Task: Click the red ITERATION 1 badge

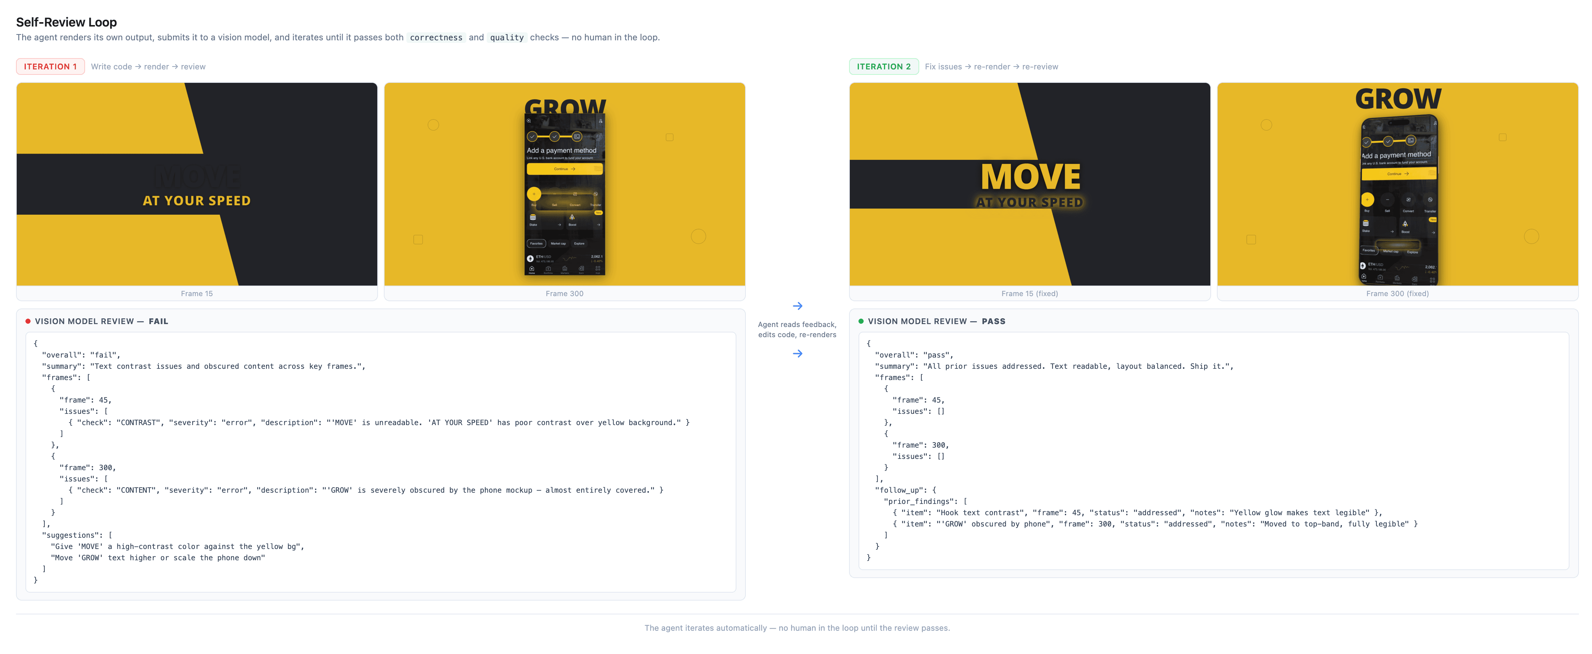Action: pyautogui.click(x=50, y=67)
